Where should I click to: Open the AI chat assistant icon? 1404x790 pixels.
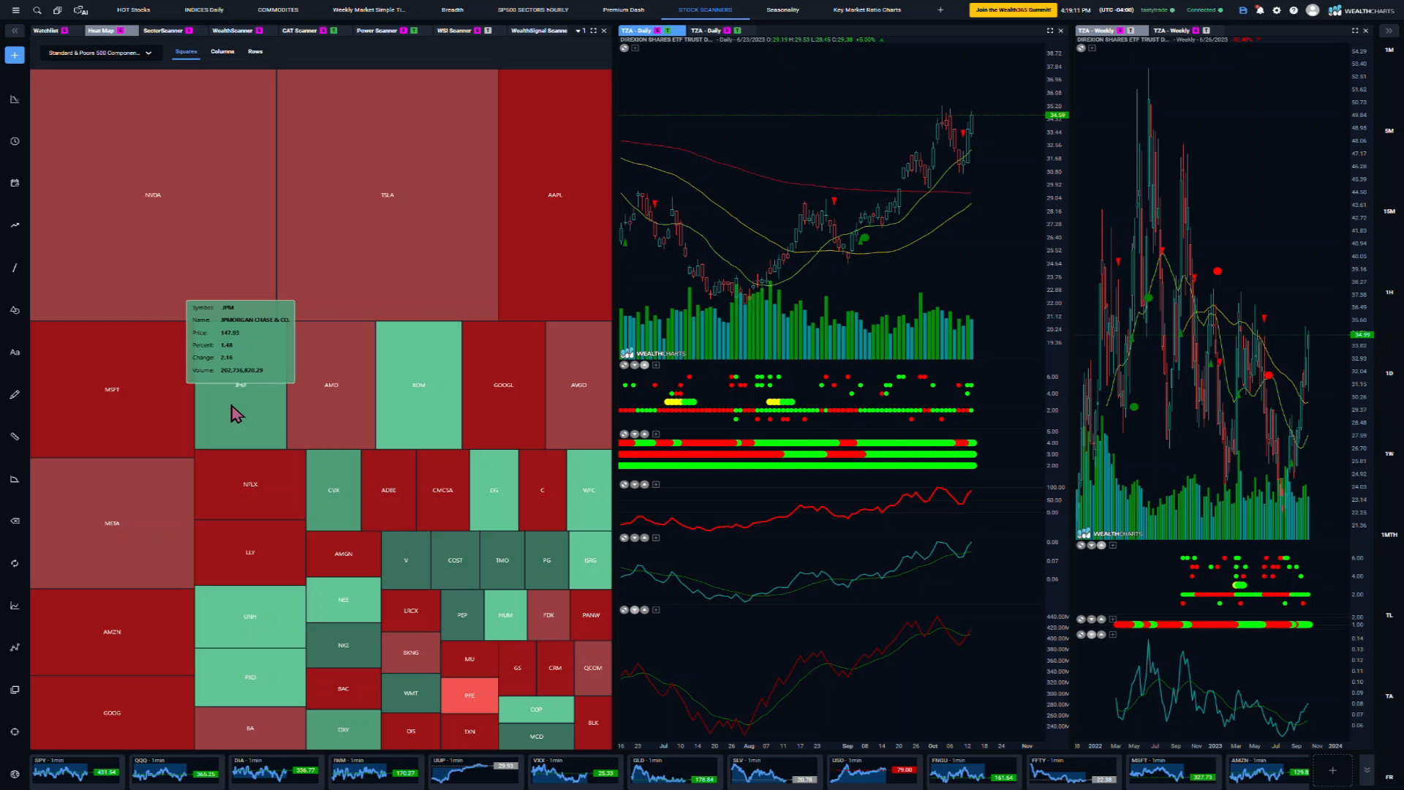[80, 10]
